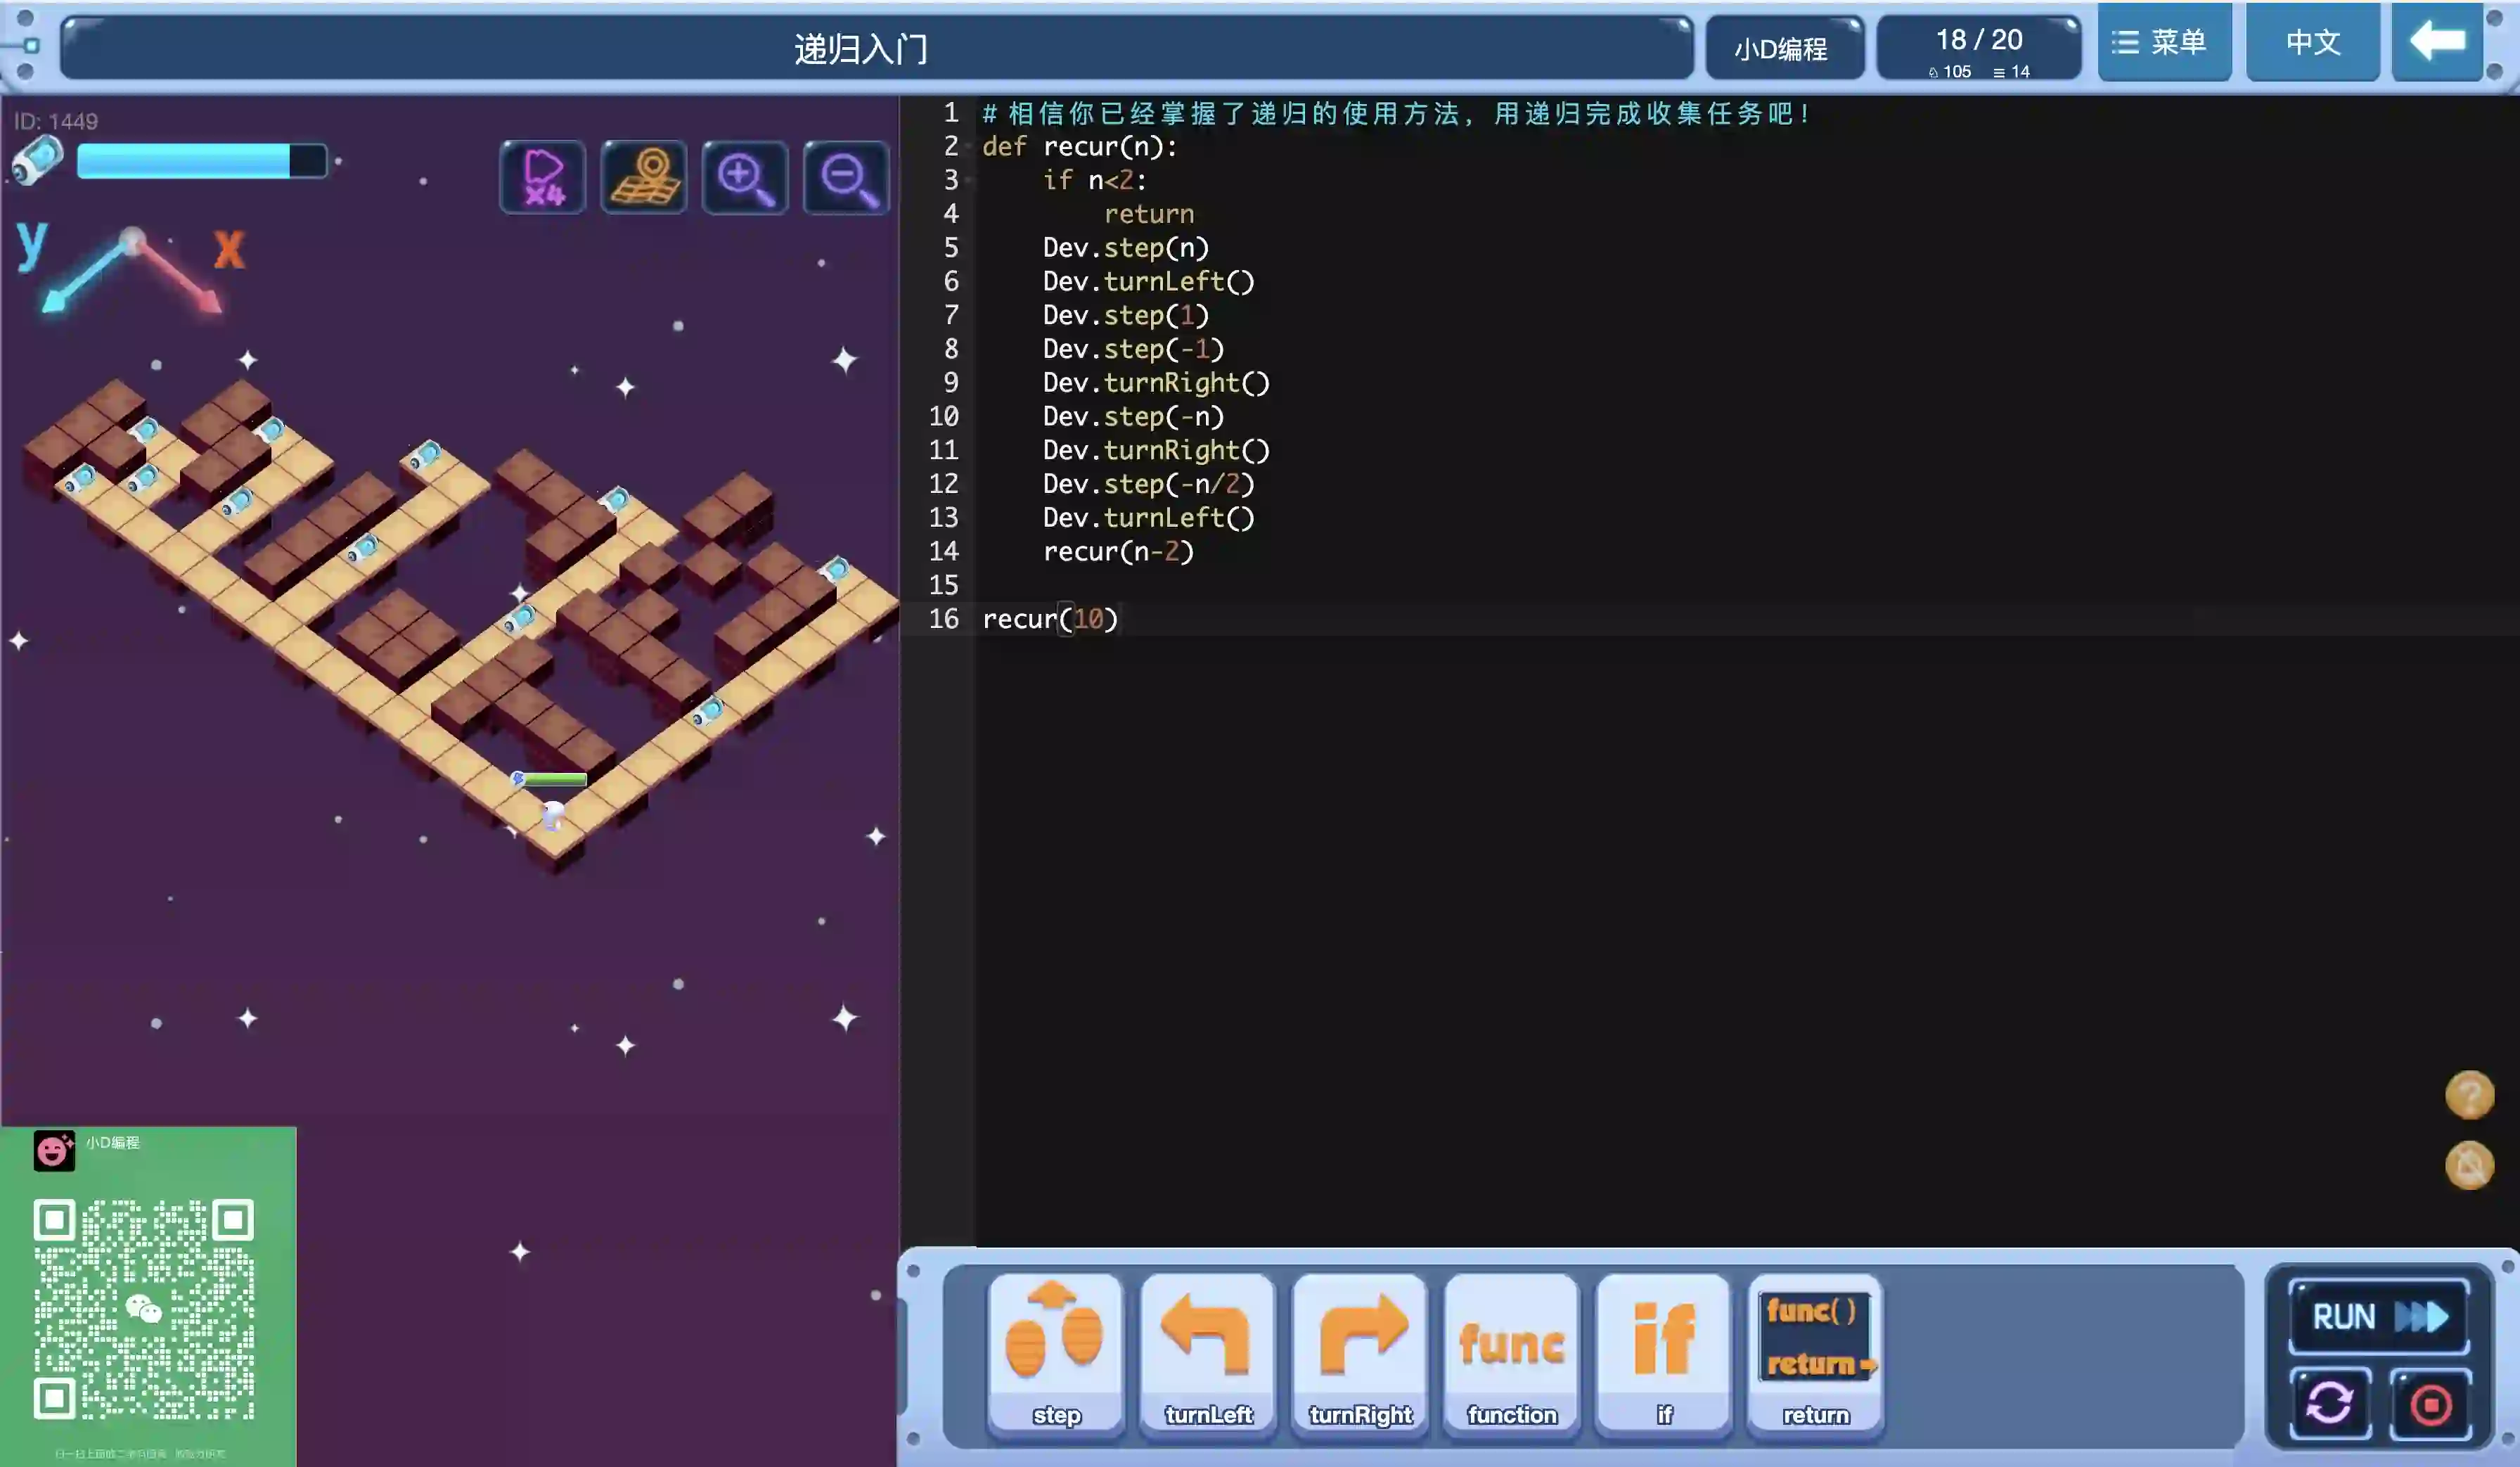Click the energy progress bar
This screenshot has width=2520, height=1467.
coord(201,161)
